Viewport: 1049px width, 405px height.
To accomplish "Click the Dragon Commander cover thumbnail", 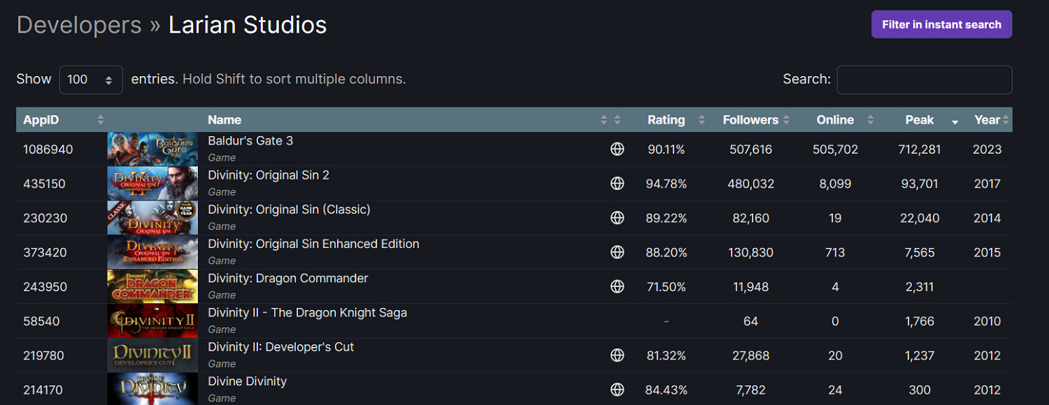I will 152,286.
